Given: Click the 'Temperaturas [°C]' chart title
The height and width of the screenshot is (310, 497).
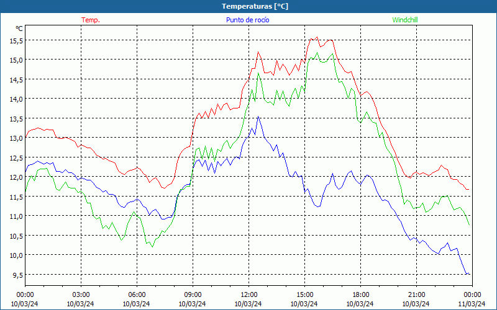Looking at the screenshot, I should click(x=255, y=6).
